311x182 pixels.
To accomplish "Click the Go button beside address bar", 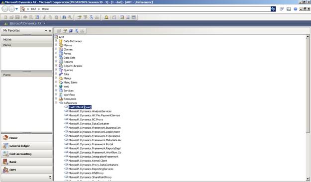I will pyautogui.click(x=273, y=9).
